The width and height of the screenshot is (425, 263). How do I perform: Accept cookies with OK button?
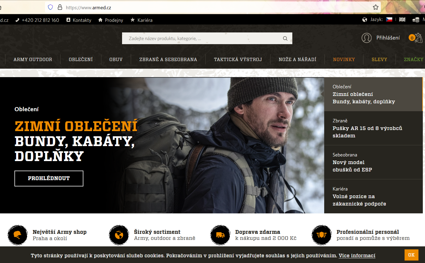tap(411, 255)
